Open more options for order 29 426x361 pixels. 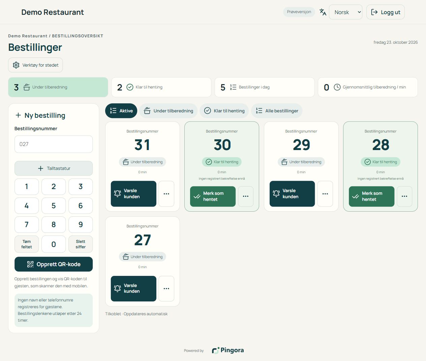point(325,194)
